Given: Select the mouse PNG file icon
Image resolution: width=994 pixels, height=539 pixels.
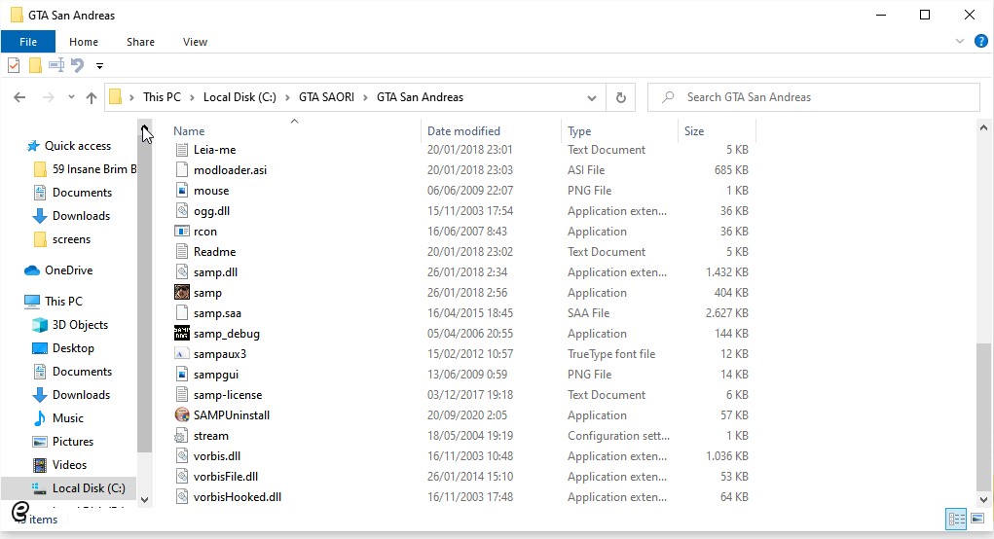Looking at the screenshot, I should [182, 191].
